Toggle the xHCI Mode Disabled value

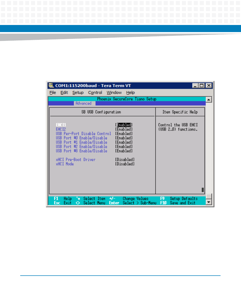coord(125,164)
